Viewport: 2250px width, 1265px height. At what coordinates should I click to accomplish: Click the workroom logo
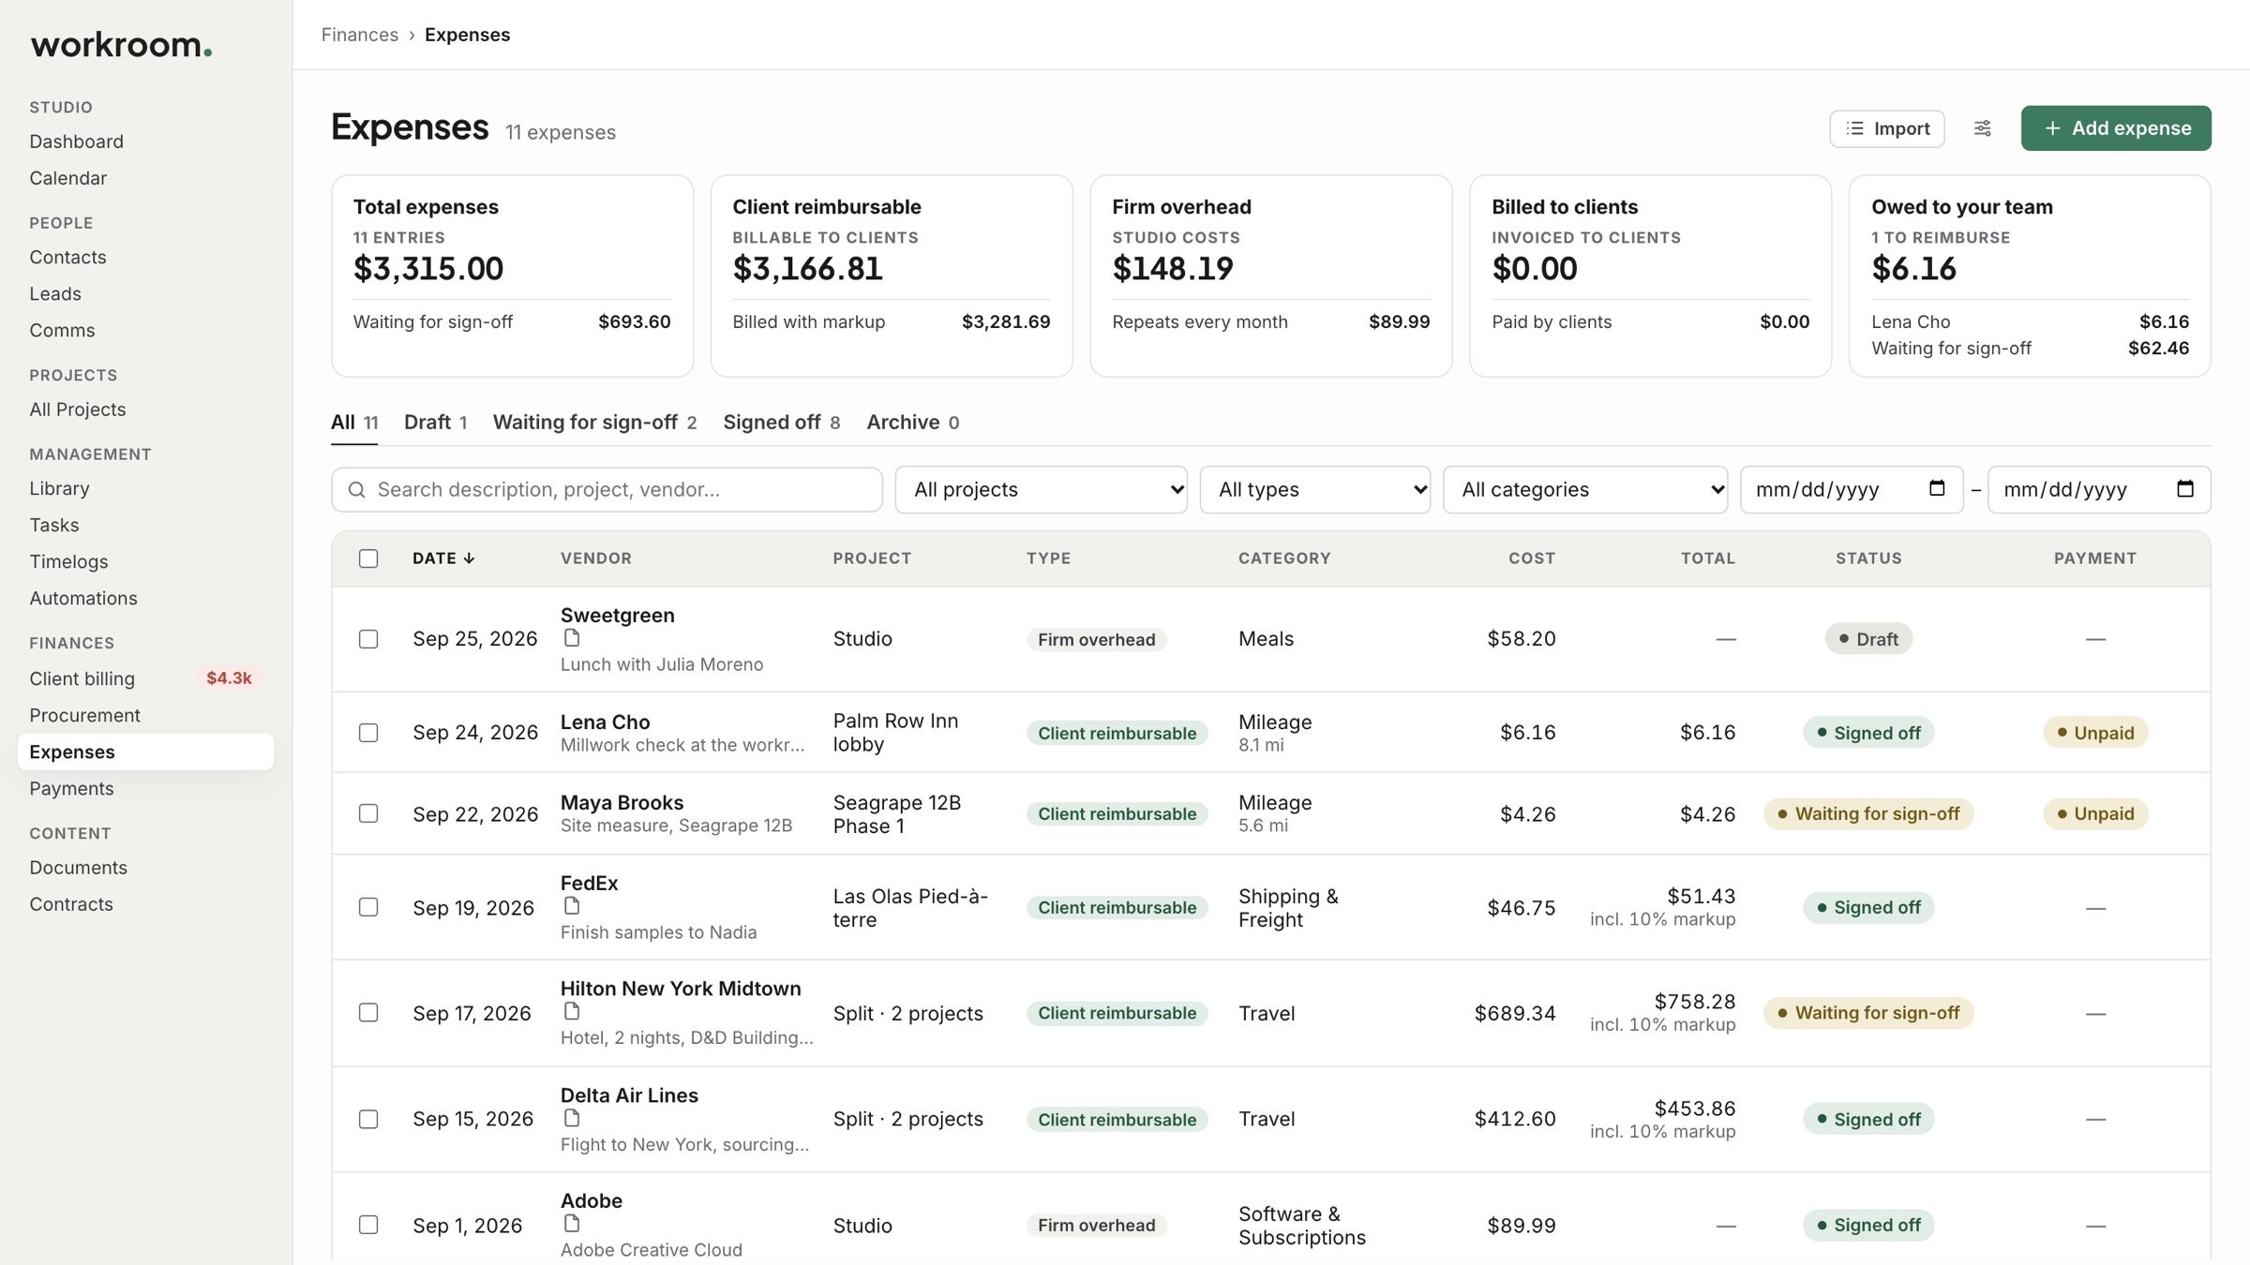coord(121,44)
